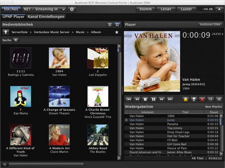Create a New Playlist
225x168 pixels.
coord(213,107)
